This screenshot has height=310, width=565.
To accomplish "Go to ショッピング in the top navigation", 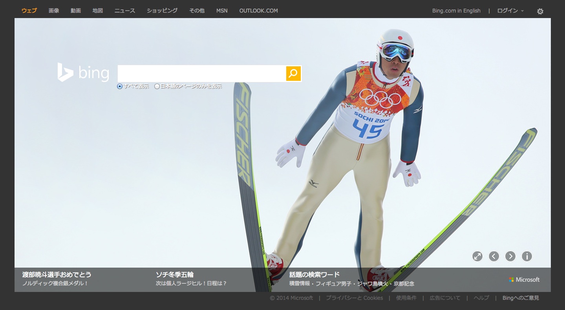I will [162, 11].
